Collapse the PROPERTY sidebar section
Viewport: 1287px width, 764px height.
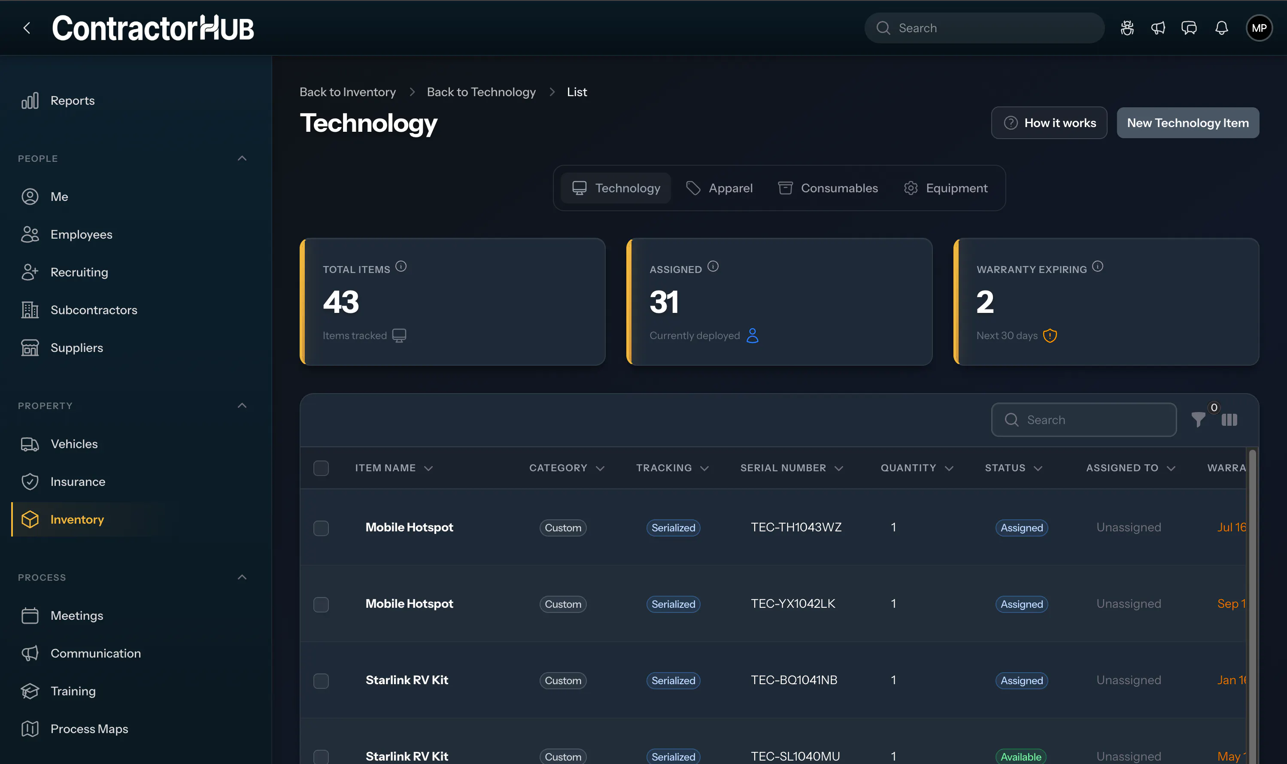pos(242,406)
